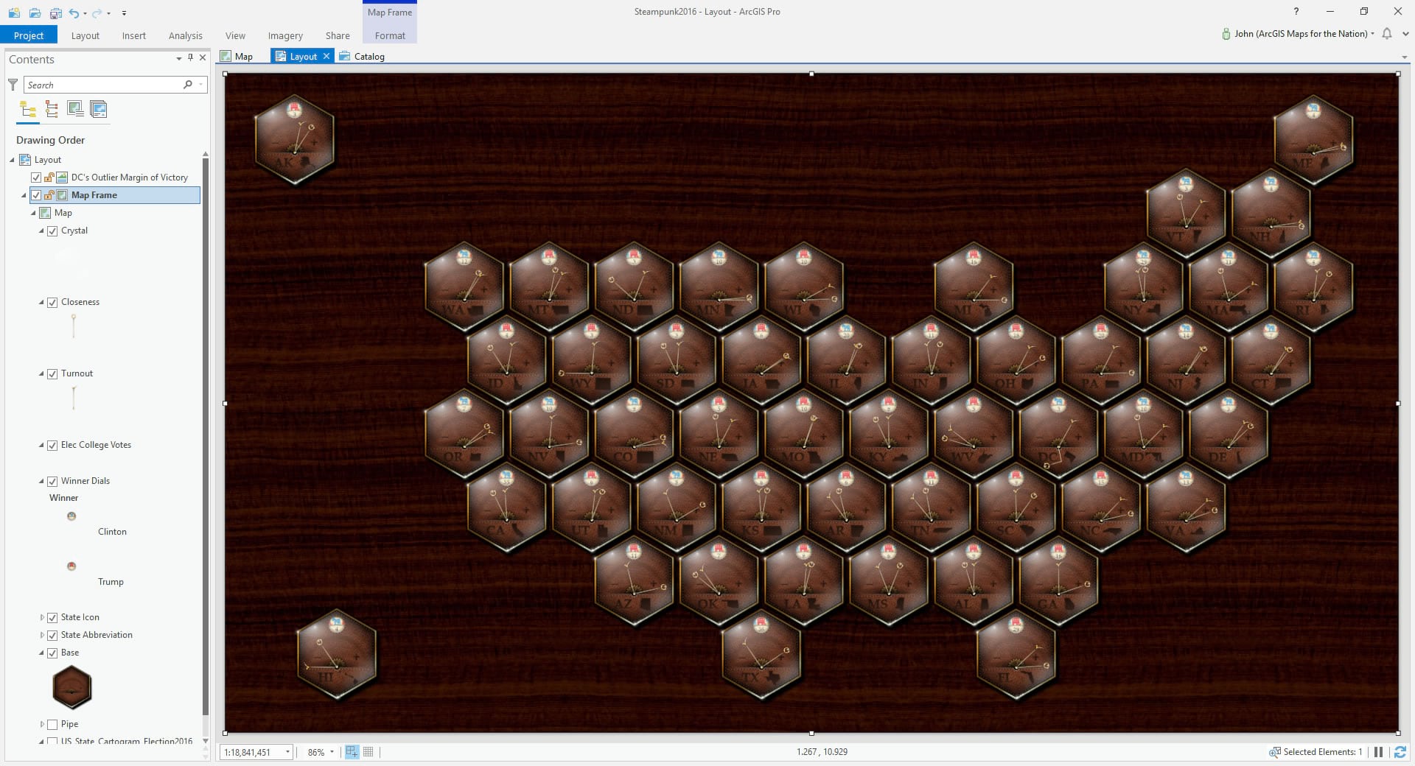Switch to the Catalog view tab
Image resolution: width=1415 pixels, height=766 pixels.
363,56
